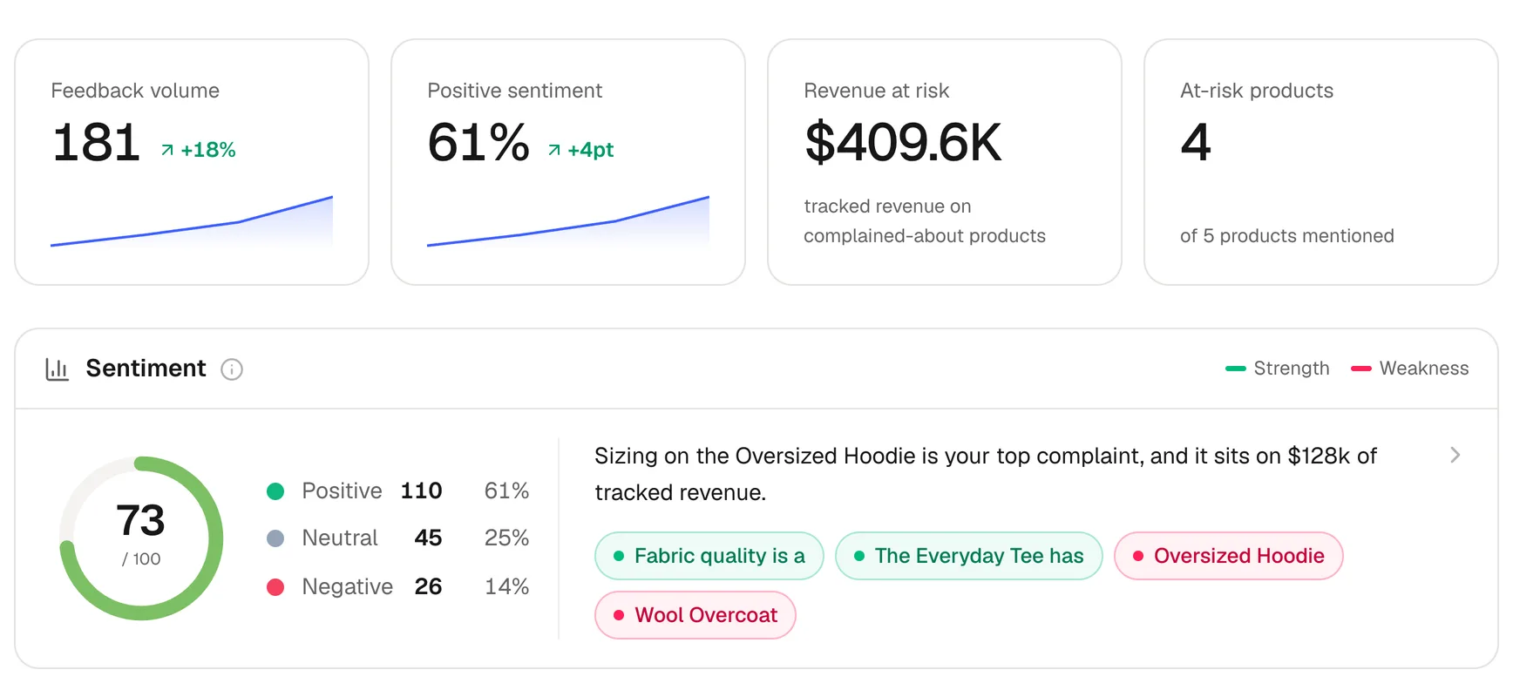Click the Sentiment section heading
The image size is (1513, 697).
[x=146, y=369]
